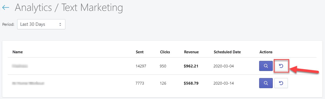Click the blurred campaign name in first row
The height and width of the screenshot is (99, 325).
pyautogui.click(x=20, y=66)
